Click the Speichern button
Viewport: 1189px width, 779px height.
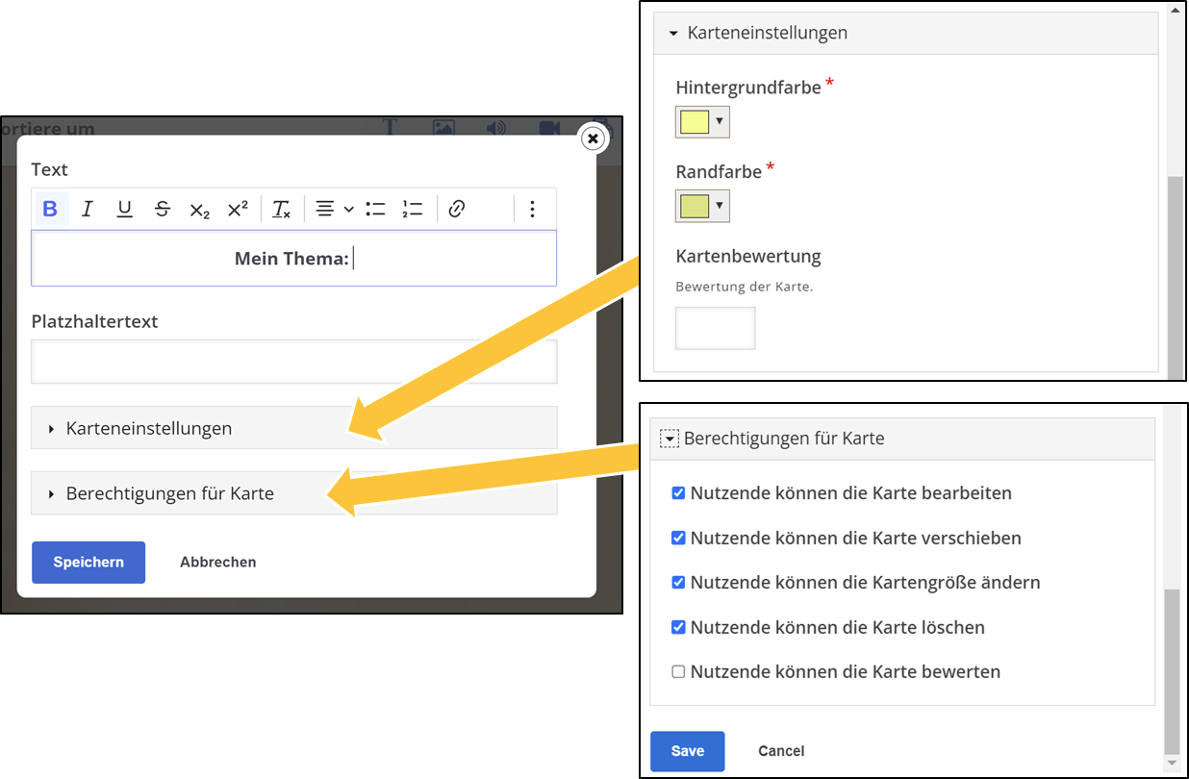[x=89, y=563]
